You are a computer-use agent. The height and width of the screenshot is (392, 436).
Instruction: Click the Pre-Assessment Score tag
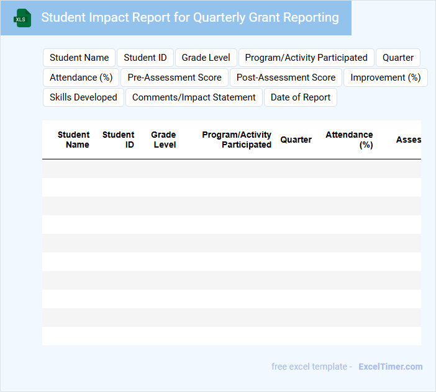(175, 78)
